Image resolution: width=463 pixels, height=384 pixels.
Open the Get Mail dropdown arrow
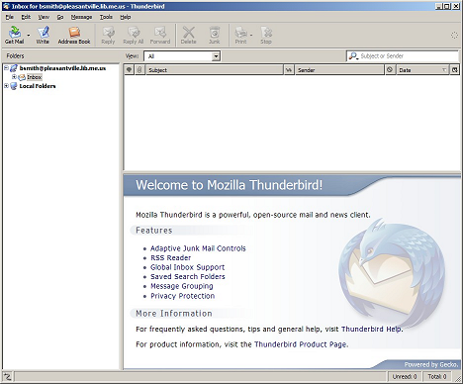pos(29,35)
